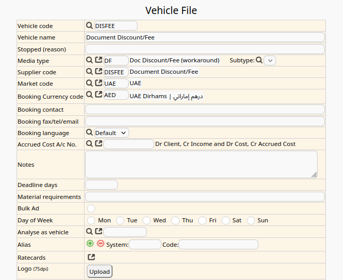Viewport: 343px width, 280px height.
Task: Open Accrued Cost account link icon
Action: tap(99, 144)
